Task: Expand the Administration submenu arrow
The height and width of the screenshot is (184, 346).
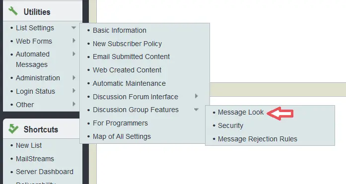Action: (x=74, y=77)
